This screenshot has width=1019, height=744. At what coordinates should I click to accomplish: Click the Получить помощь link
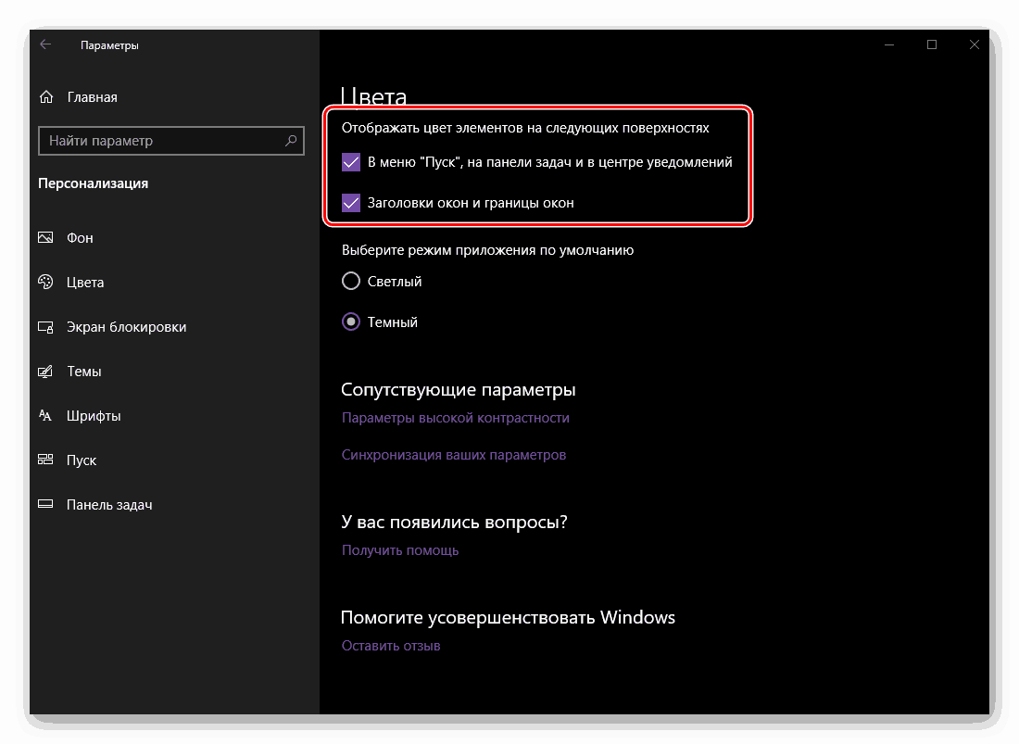(400, 550)
